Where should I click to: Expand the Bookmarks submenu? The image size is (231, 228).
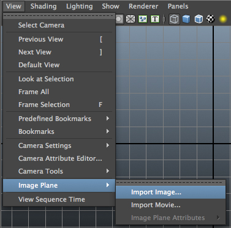coord(59,131)
